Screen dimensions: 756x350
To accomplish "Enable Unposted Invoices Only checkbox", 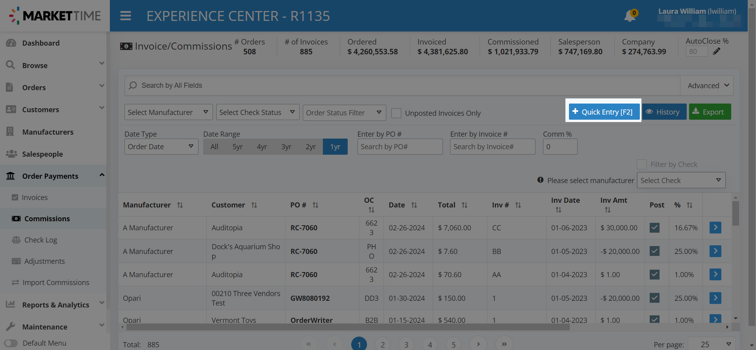I will (x=397, y=113).
